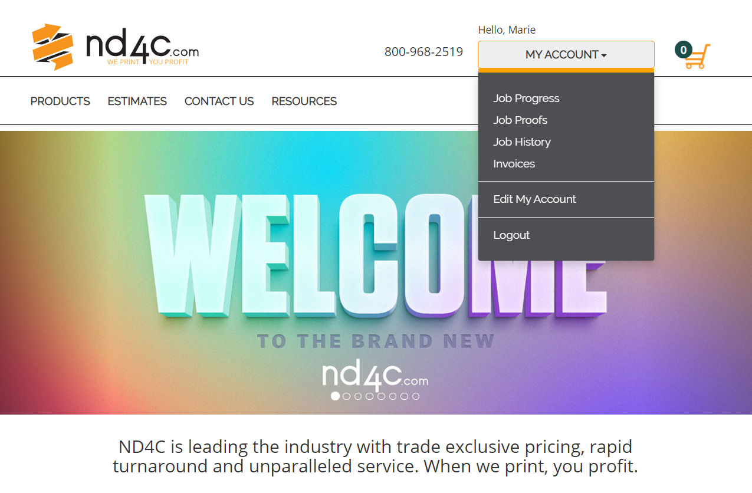Click the ND4C industry-leading tagline text
The image size is (752, 493).
tap(376, 456)
